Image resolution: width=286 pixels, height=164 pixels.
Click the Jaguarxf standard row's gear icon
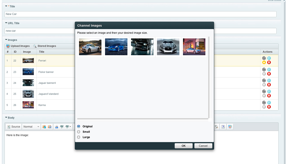264,91
